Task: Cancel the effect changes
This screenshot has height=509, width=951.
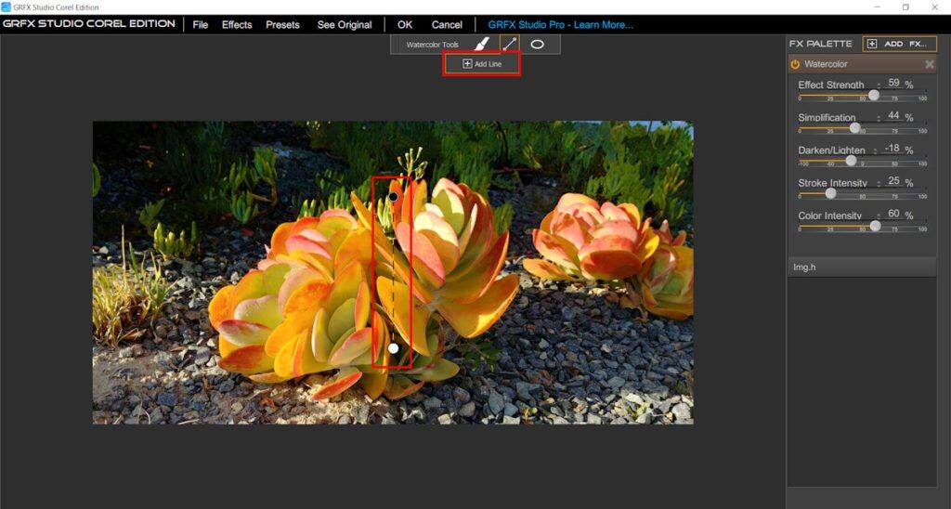Action: [447, 25]
